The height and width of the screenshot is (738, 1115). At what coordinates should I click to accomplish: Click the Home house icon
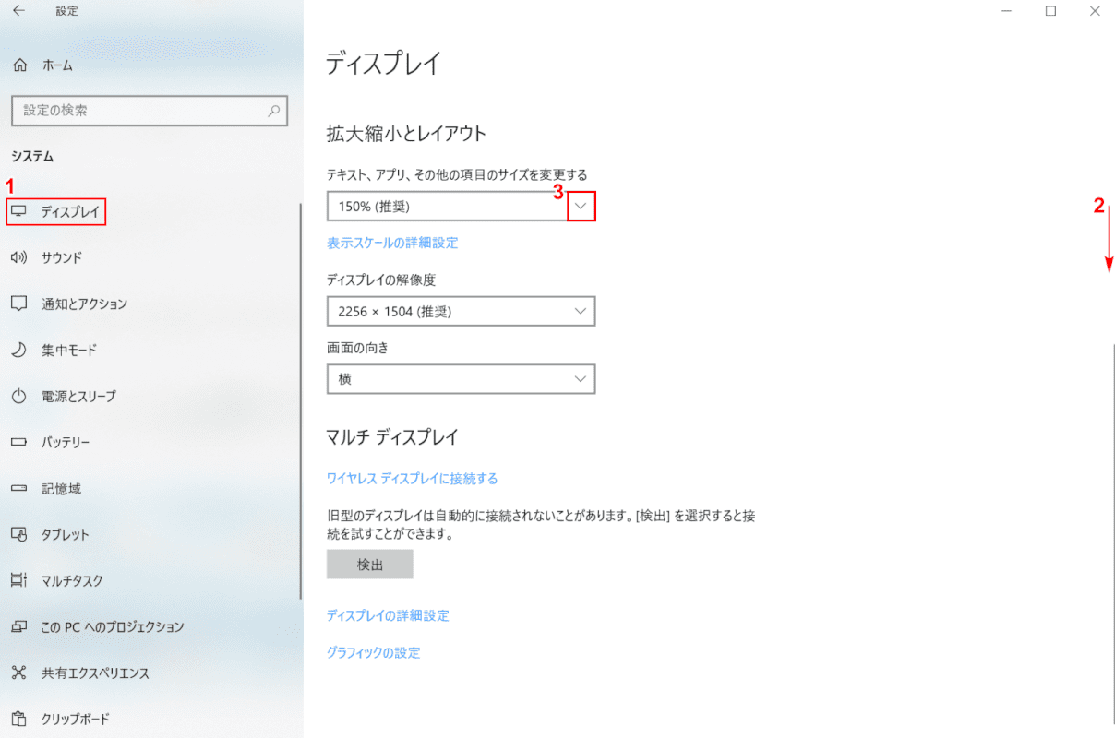(19, 65)
